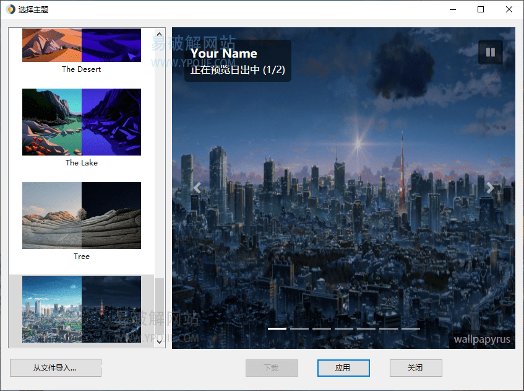Open the wallpapyrus credit link
Viewport: 524px width, 391px height.
pyautogui.click(x=482, y=339)
